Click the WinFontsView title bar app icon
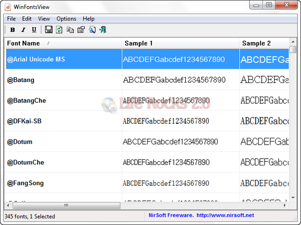The width and height of the screenshot is (301, 225). [8, 7]
